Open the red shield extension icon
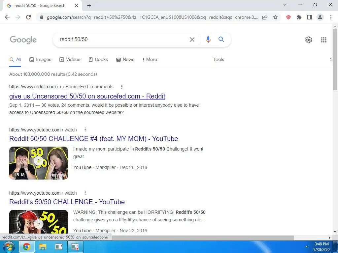This screenshot has height=253, width=338. point(288,17)
